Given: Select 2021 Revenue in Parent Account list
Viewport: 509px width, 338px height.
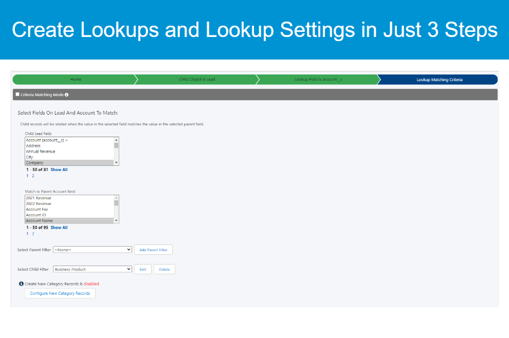Looking at the screenshot, I should [x=69, y=198].
